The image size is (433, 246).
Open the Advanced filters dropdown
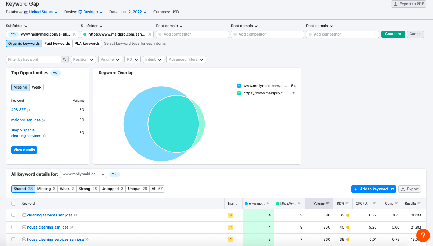coord(186,59)
